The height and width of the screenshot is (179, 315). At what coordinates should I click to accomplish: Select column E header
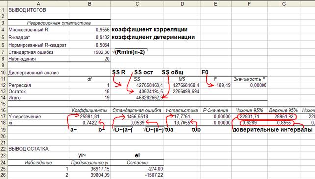[216, 4]
